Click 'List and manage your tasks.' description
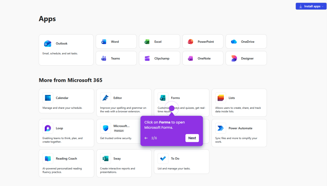327x186 pixels. (x=174, y=168)
